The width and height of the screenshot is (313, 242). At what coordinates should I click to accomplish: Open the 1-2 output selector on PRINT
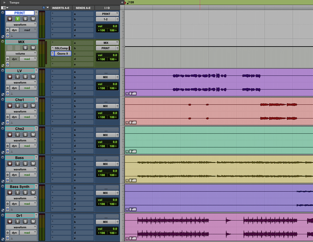(x=106, y=19)
